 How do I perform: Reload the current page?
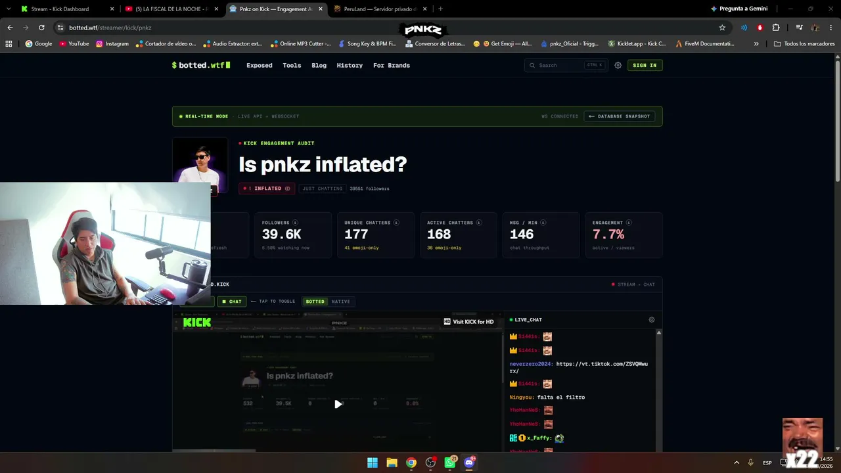point(41,28)
